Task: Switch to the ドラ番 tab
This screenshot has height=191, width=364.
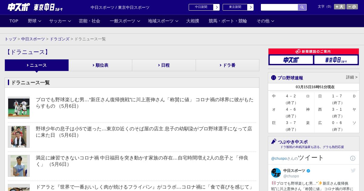Action: 227,65
